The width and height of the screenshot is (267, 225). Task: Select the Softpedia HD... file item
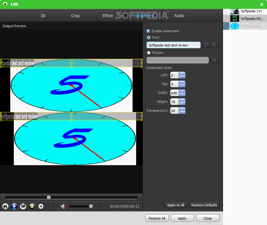(x=245, y=19)
